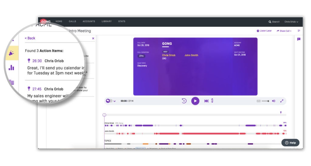The height and width of the screenshot is (166, 311).
Task: Select the highlighted action items sidebar icon
Action: [x=12, y=53]
